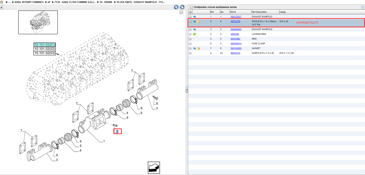This screenshot has height=175, width=365.
Task: Select the 'SCREW,M10 x 1.5 x 40' description
Action: click(x=263, y=53)
